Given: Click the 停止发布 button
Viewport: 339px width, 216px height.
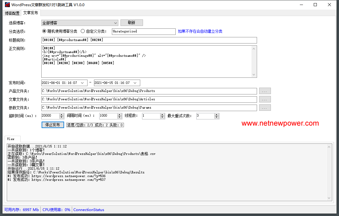Looking at the screenshot, I should tap(53, 125).
